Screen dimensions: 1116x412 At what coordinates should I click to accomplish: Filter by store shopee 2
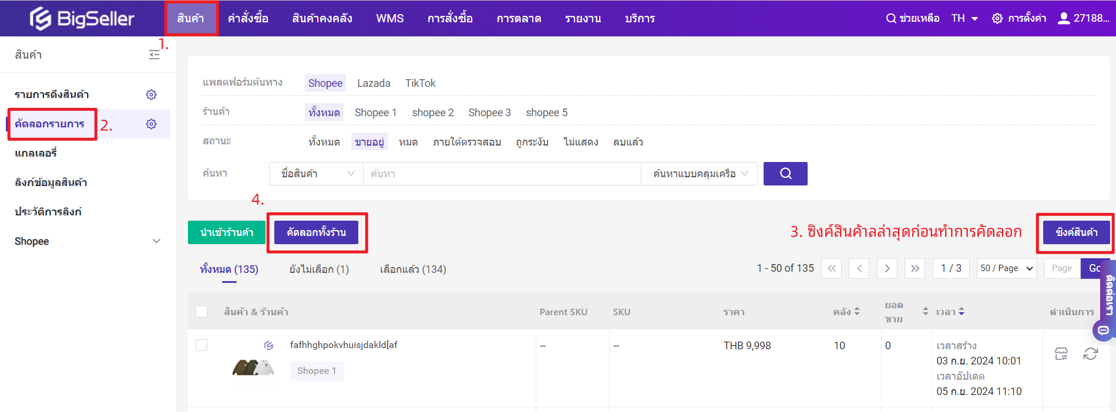(433, 113)
